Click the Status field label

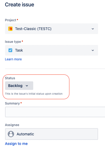click(x=10, y=78)
